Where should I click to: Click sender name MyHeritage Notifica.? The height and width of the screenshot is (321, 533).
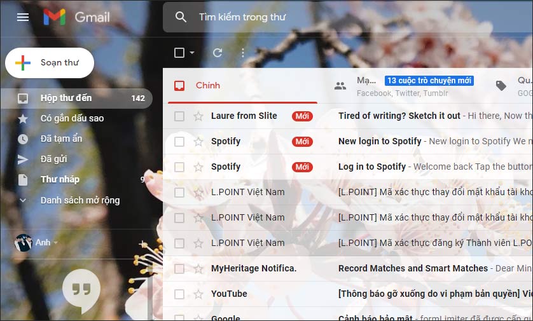point(254,269)
